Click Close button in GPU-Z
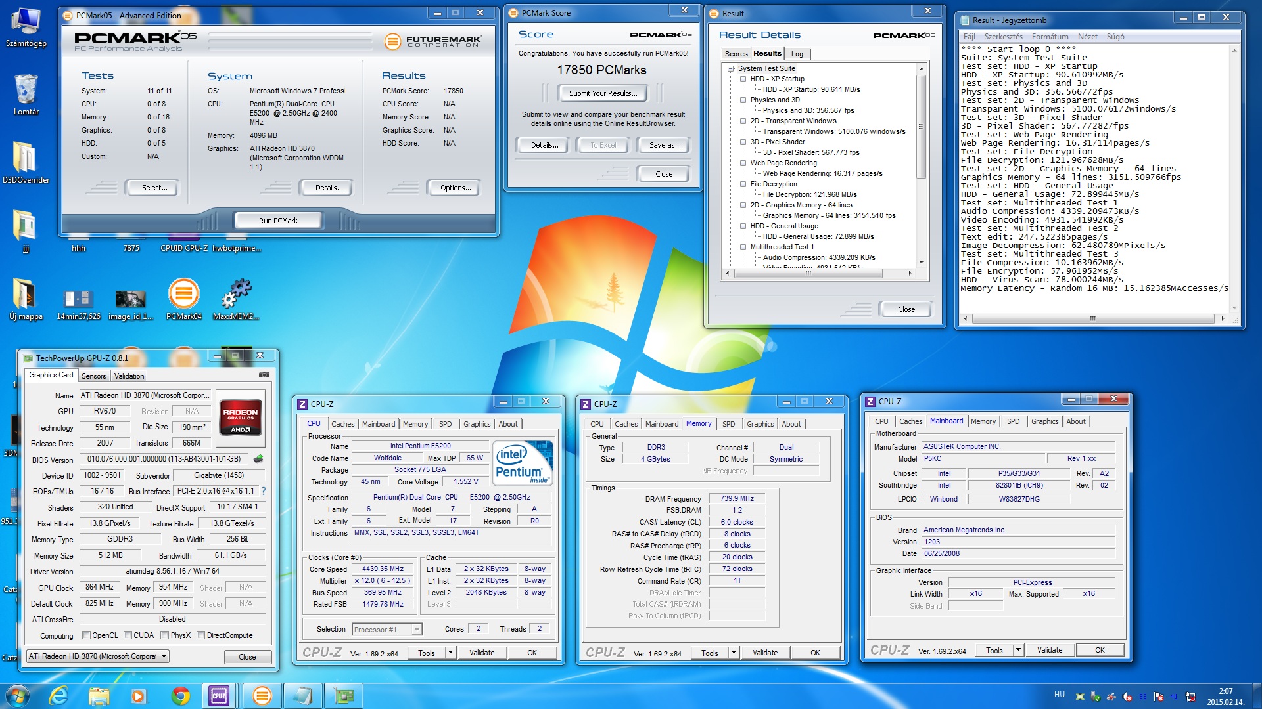Screen dimensions: 1262x709 [247, 656]
